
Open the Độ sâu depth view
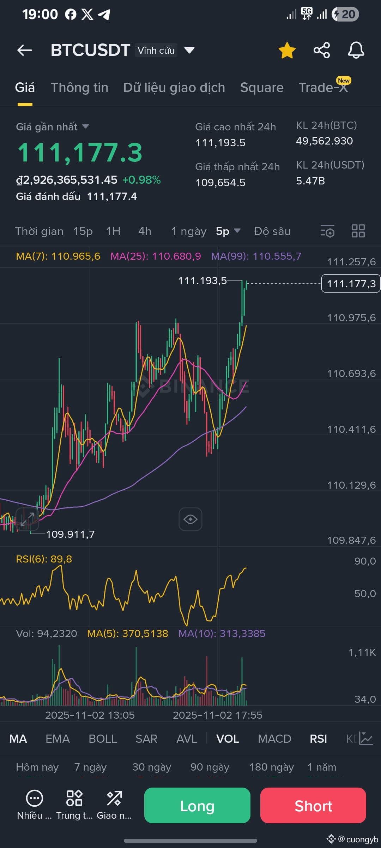(x=272, y=231)
